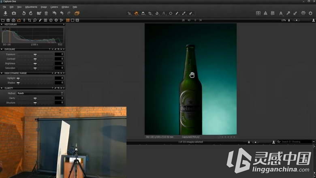The height and width of the screenshot is (178, 316).
Task: Click the trash Delete icon in toolbar
Action: [x=46, y=13]
